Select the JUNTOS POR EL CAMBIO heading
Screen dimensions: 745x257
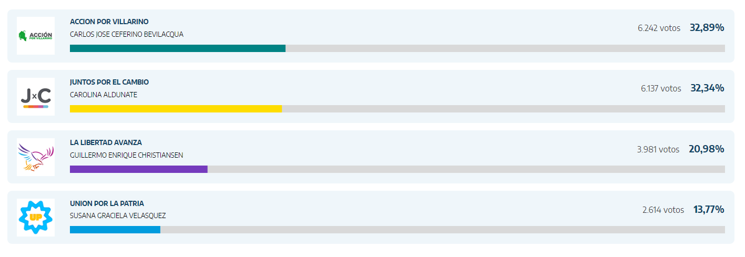tap(109, 82)
